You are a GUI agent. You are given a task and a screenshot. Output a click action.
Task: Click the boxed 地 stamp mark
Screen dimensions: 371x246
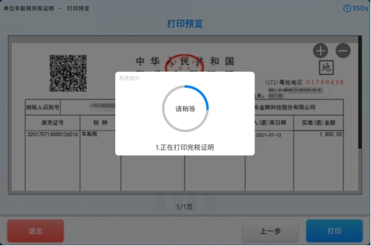pyautogui.click(x=326, y=68)
